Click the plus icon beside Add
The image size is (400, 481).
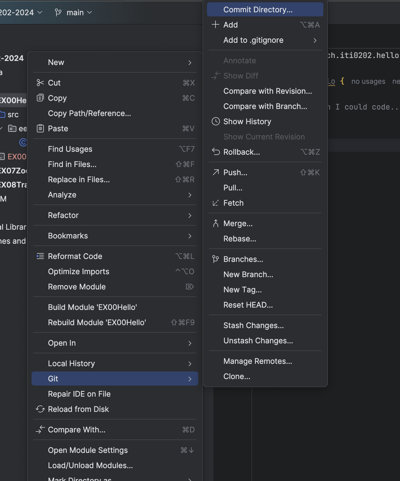click(215, 25)
